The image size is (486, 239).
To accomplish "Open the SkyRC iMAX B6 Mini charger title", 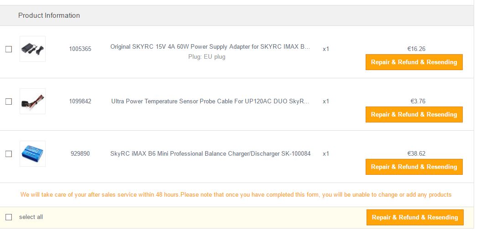I will pos(210,154).
